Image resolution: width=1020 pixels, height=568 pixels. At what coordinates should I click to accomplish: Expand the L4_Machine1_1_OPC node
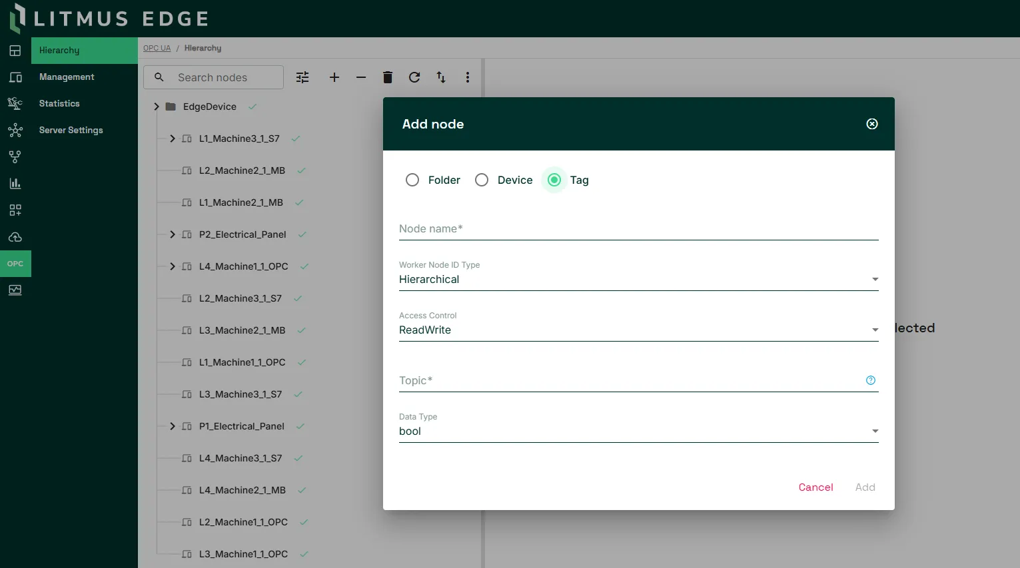[x=173, y=266]
